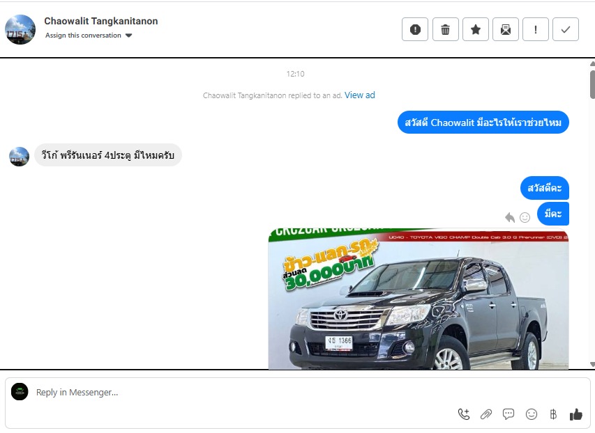Click page avatar beside reply box
The width and height of the screenshot is (595, 433).
click(20, 391)
